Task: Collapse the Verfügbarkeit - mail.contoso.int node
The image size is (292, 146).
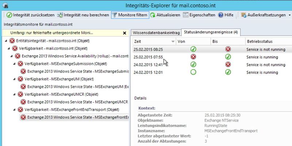Action: pos(9,49)
